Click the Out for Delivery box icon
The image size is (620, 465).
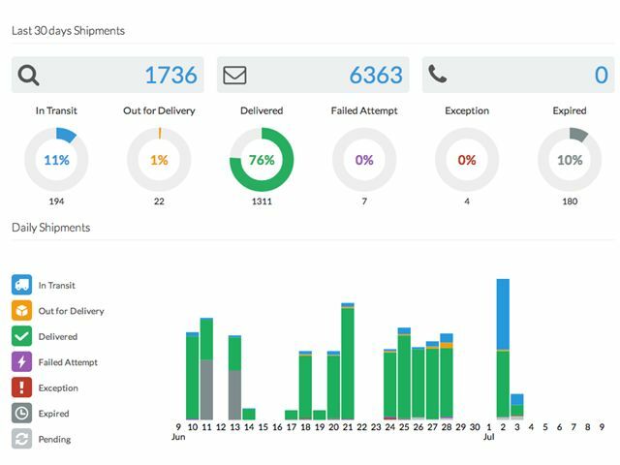tap(22, 311)
